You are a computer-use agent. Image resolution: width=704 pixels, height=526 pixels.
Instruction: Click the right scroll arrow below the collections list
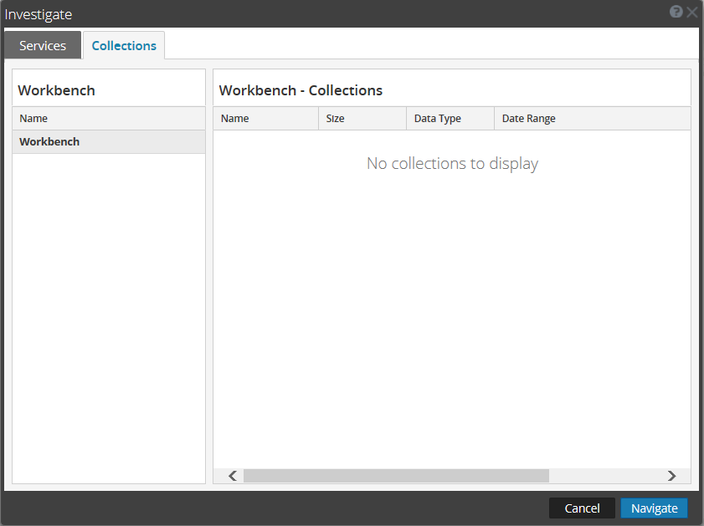pos(671,475)
